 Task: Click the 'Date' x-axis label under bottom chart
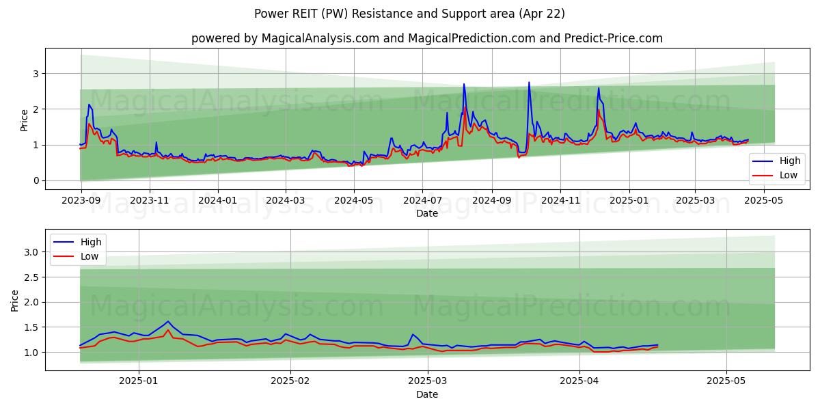coord(427,394)
